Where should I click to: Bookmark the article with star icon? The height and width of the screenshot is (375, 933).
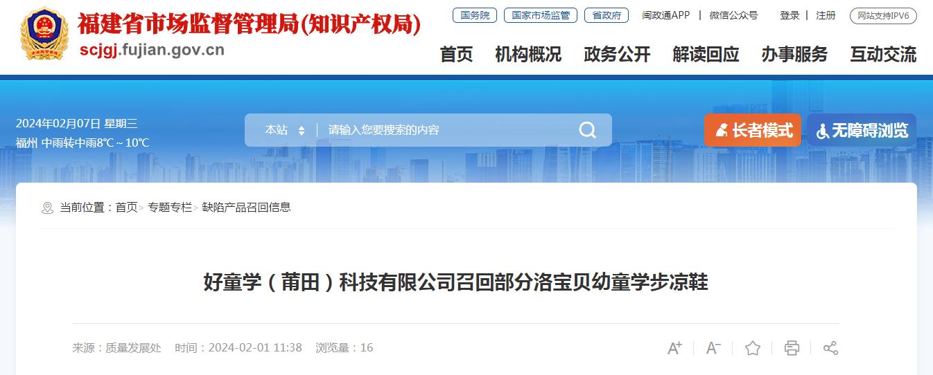coord(753,348)
